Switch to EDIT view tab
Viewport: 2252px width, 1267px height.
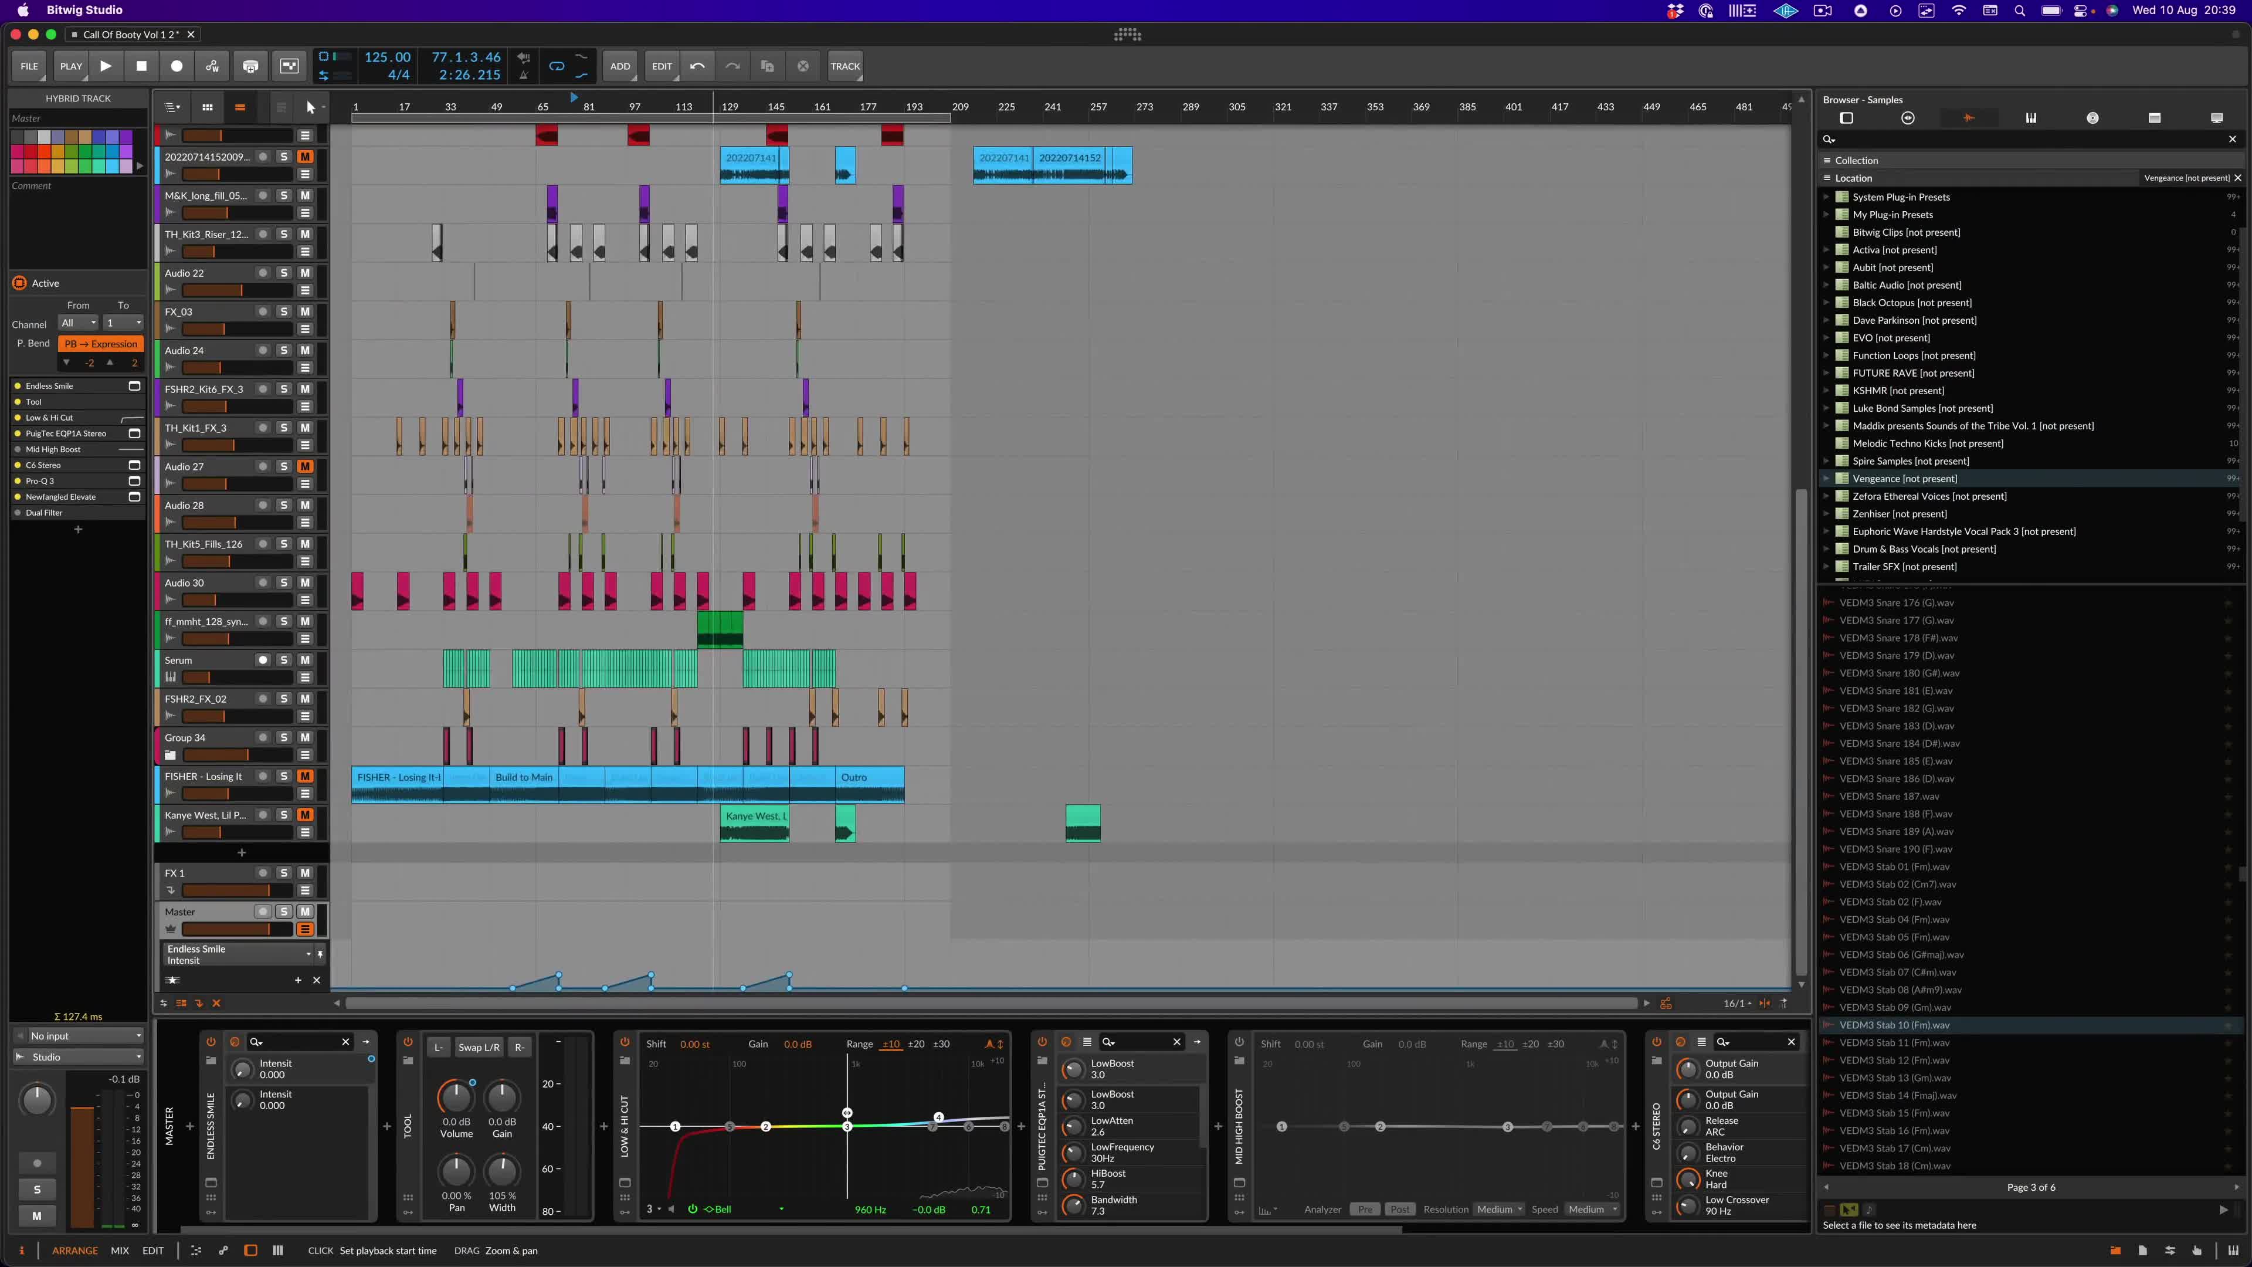click(153, 1251)
